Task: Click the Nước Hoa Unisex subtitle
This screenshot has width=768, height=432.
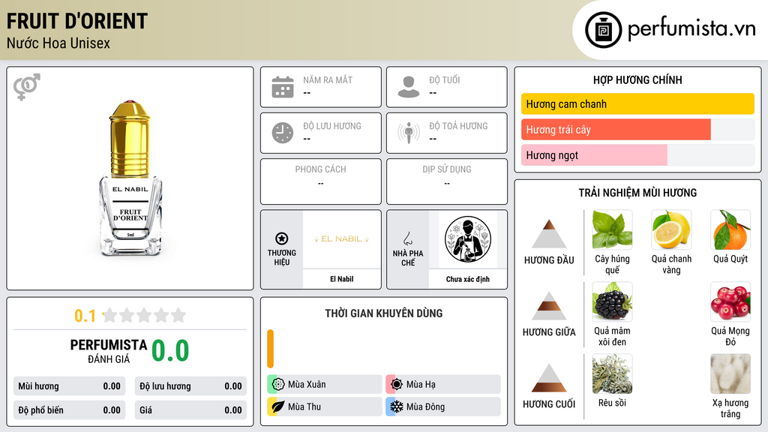Action: [x=58, y=43]
